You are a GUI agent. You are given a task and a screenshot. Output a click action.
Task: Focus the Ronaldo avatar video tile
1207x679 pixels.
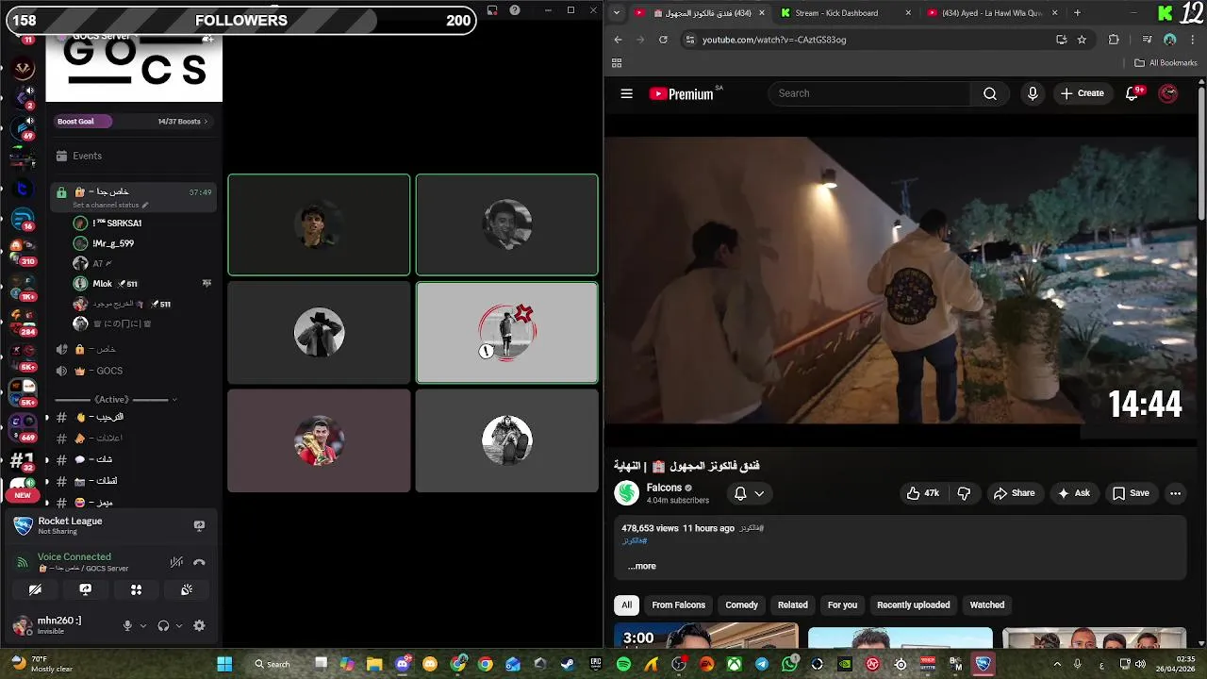pos(319,440)
